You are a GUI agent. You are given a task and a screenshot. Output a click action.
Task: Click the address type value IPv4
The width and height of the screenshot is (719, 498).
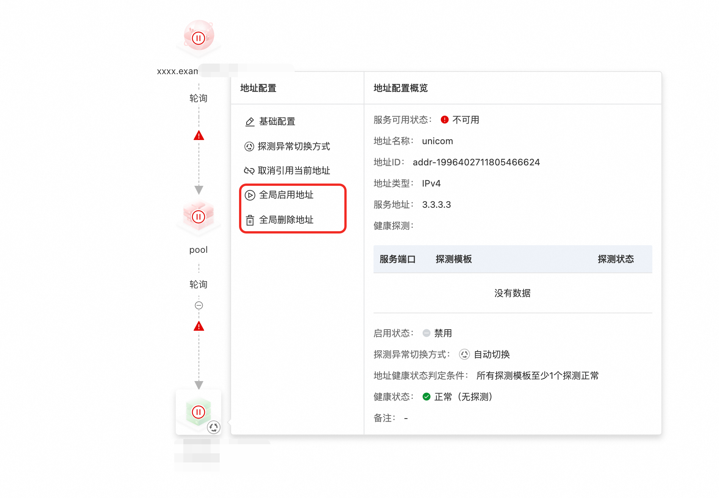click(x=431, y=184)
